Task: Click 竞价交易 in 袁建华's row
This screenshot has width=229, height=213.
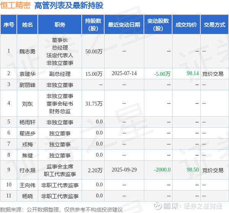Action: click(x=213, y=74)
